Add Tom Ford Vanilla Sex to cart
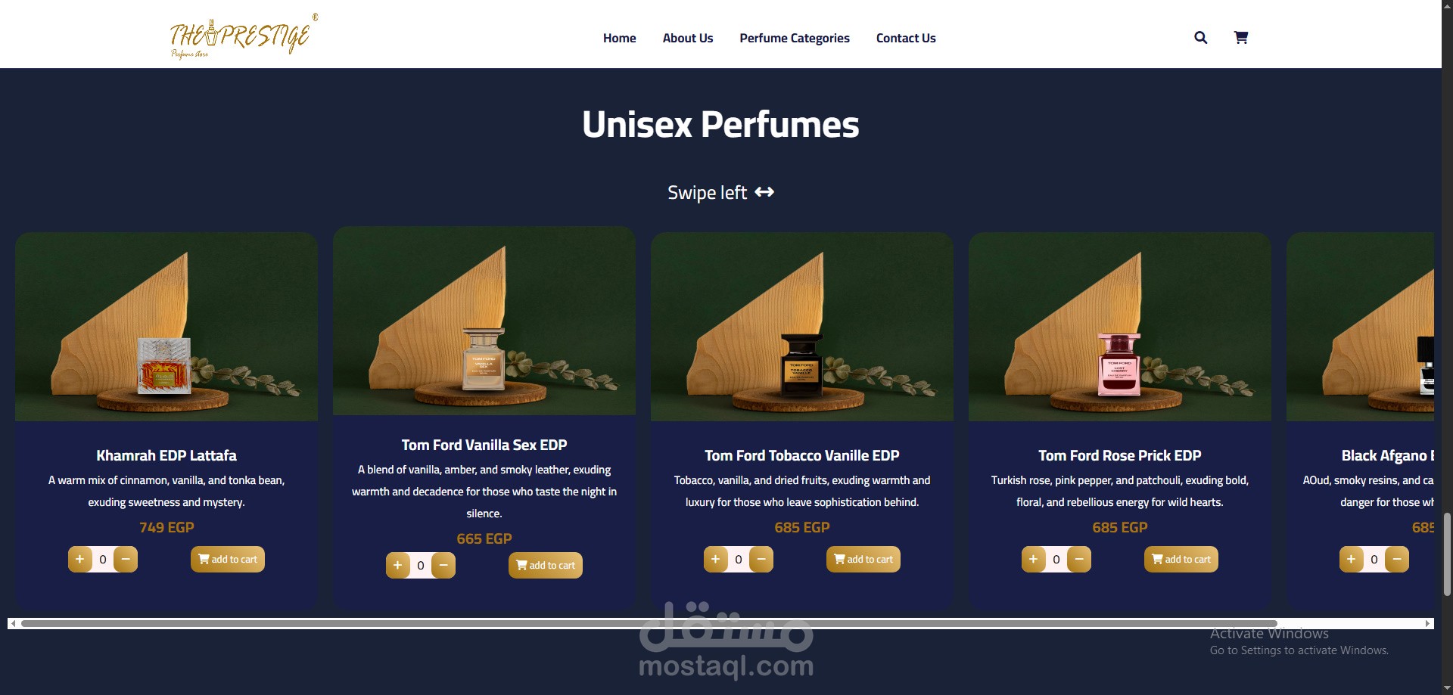The image size is (1453, 695). click(x=546, y=566)
